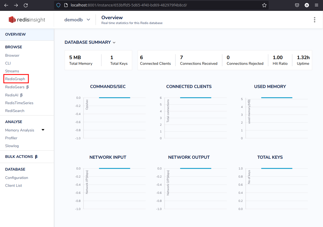Click the shield tracking protection icon
323x227 pixels.
point(58,5)
